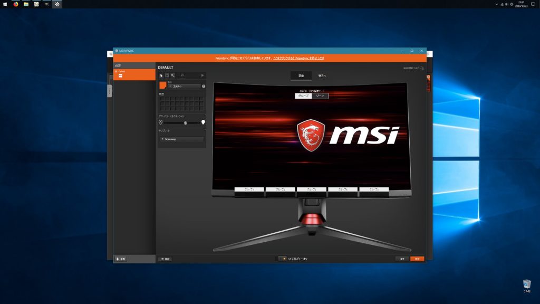Select the cursor selection tool
This screenshot has width=540, height=304.
click(x=161, y=75)
